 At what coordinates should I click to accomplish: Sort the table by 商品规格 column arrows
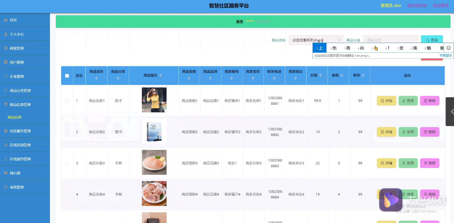[189, 78]
